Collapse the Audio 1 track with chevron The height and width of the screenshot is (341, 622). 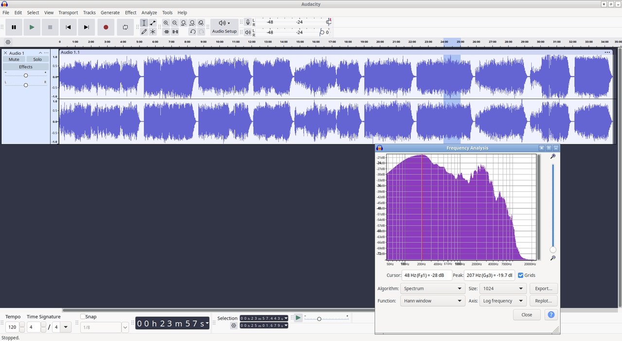pos(40,53)
